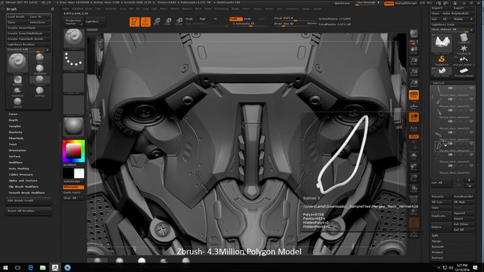The height and width of the screenshot is (272, 484).
Task: Select the Scale transform icon
Action: point(168,21)
